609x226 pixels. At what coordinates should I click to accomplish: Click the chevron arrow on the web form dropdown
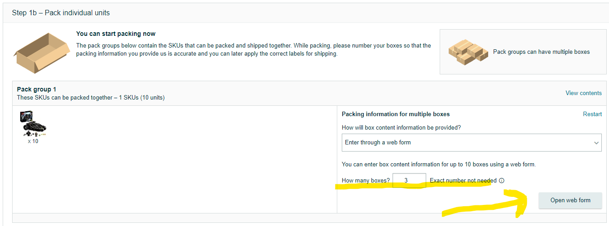click(596, 143)
